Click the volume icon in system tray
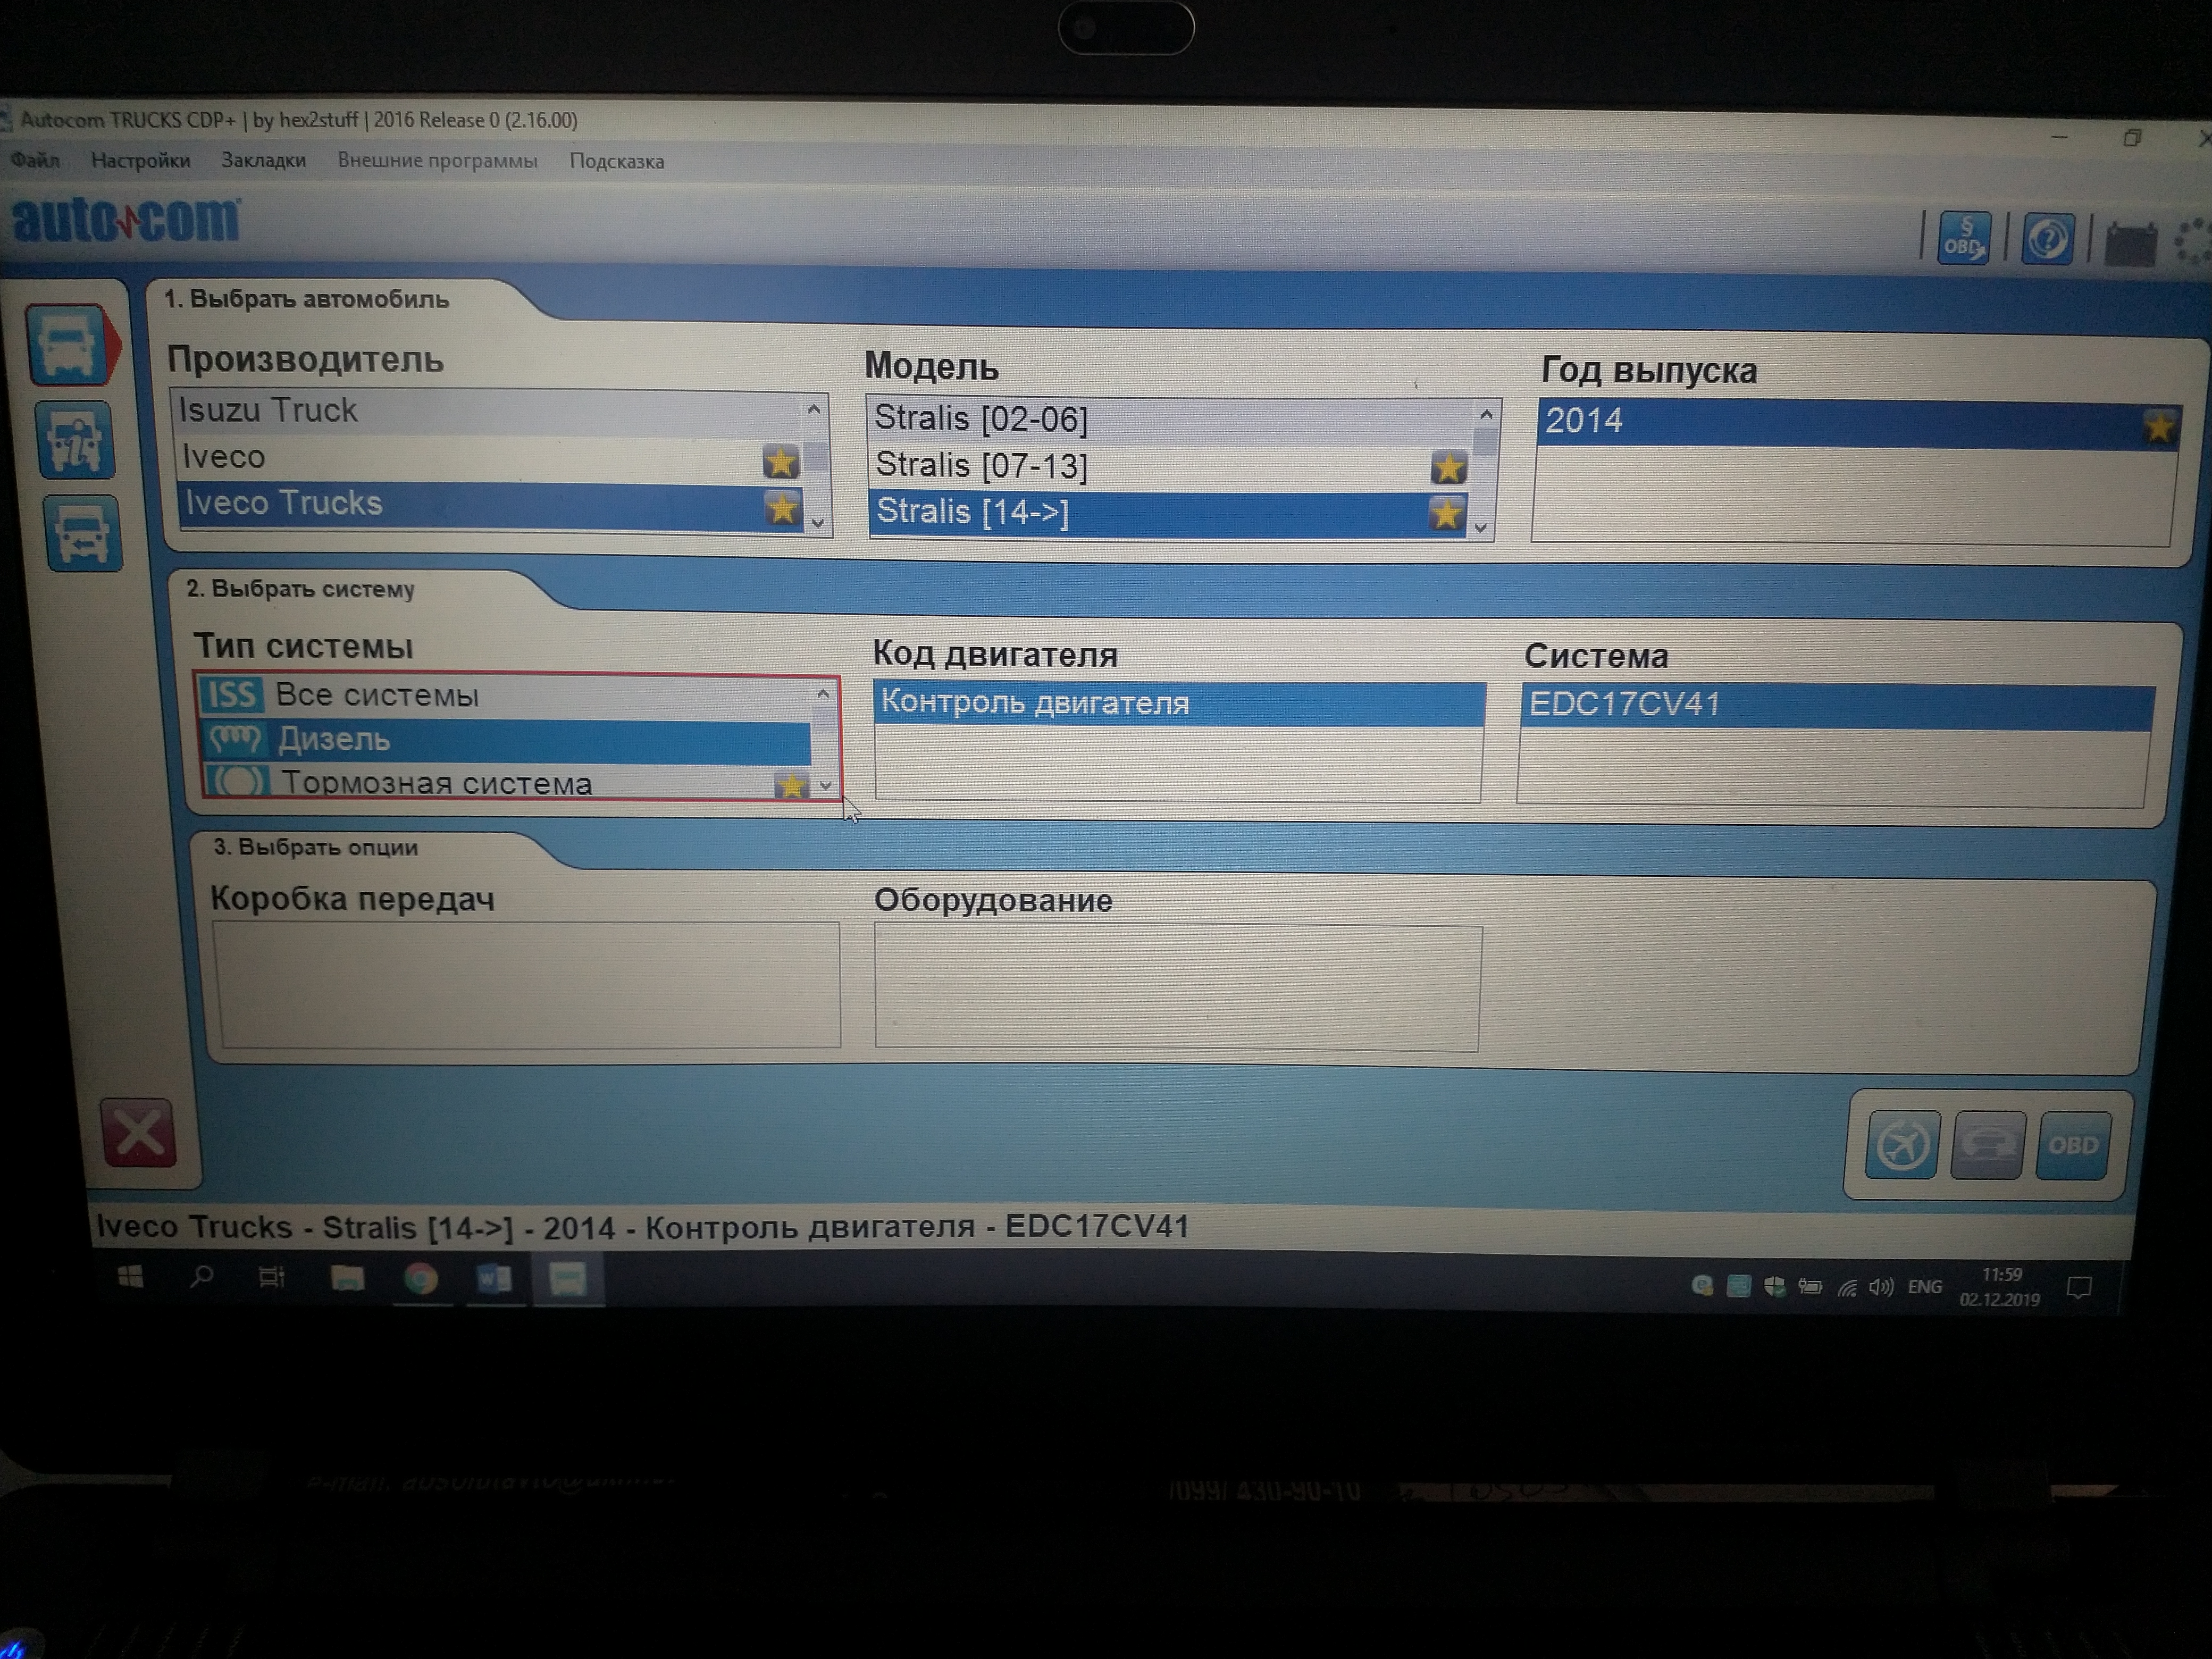 click(1880, 1288)
